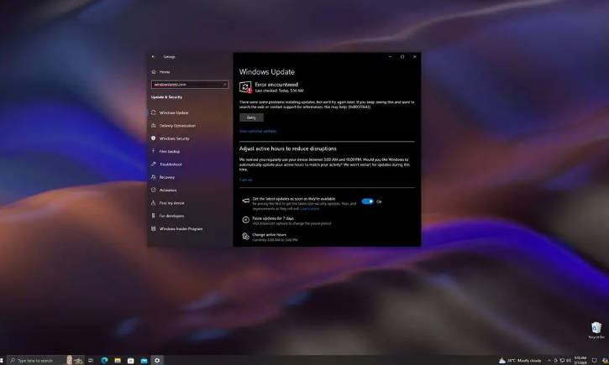Screen dimensions: 609x365
Task: Click the Settings gear on the taskbar
Action: coord(157,360)
